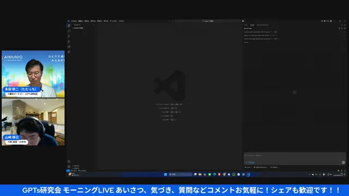The image size is (349, 196).
Task: Open the Accounts icon in activity bar
Action: point(69,162)
